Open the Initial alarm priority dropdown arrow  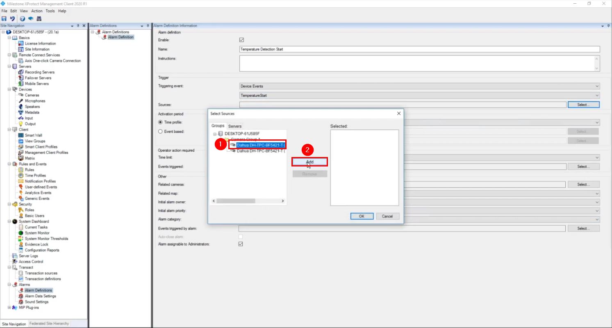597,211
